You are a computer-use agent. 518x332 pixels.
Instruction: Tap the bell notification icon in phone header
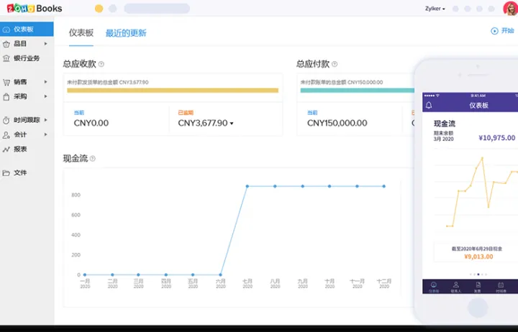(x=429, y=105)
